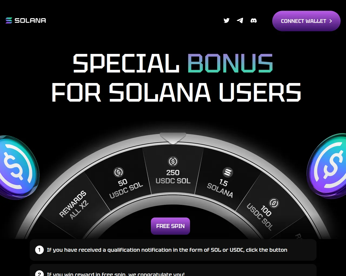Click the qualification notification instruction text
The width and height of the screenshot is (346, 276).
pyautogui.click(x=167, y=250)
